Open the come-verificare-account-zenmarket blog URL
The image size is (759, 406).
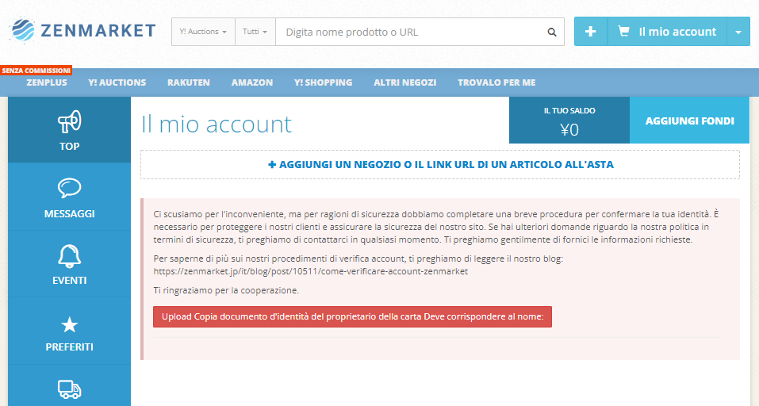[311, 271]
